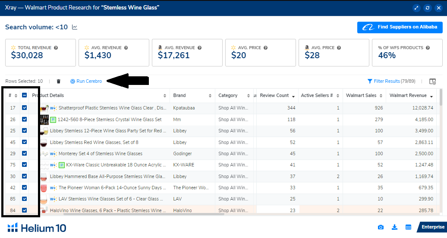The width and height of the screenshot is (447, 238).
Task: Take a screenshot with the camera icon
Action: pos(381,227)
